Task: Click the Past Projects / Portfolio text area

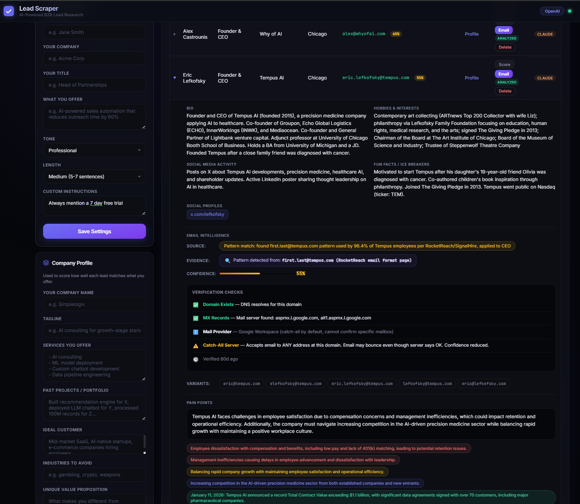Action: pos(95,408)
